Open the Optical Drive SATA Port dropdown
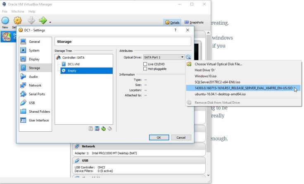The image size is (304, 184). pyautogui.click(x=164, y=57)
